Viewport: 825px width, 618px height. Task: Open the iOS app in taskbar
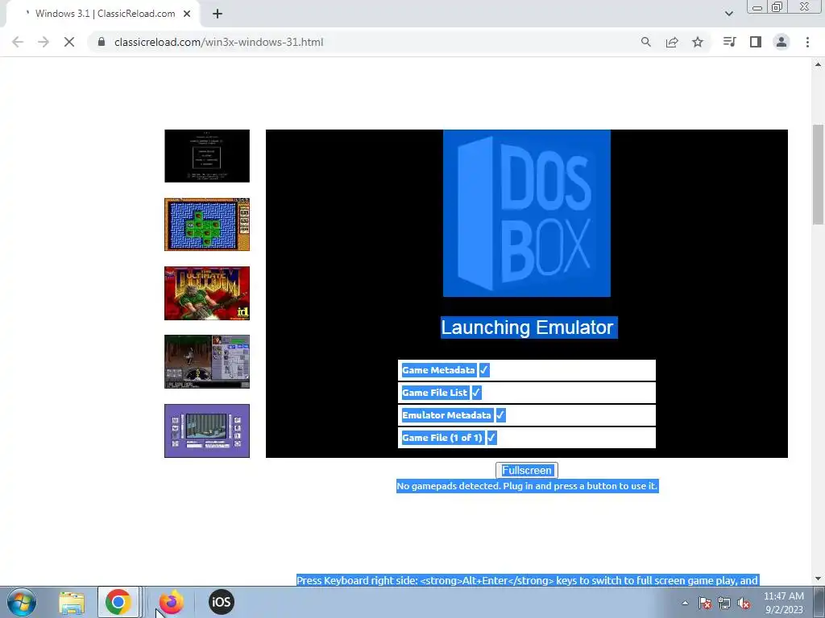pos(221,602)
